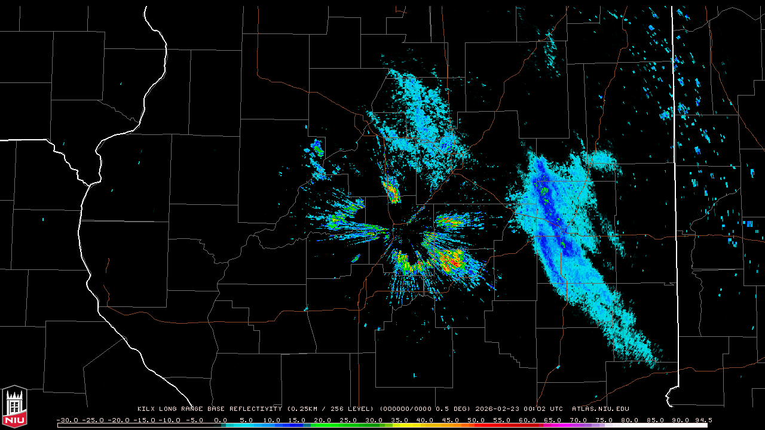The width and height of the screenshot is (765, 430).
Task: Click the -30.0 value on the color scale
Action: (67, 420)
